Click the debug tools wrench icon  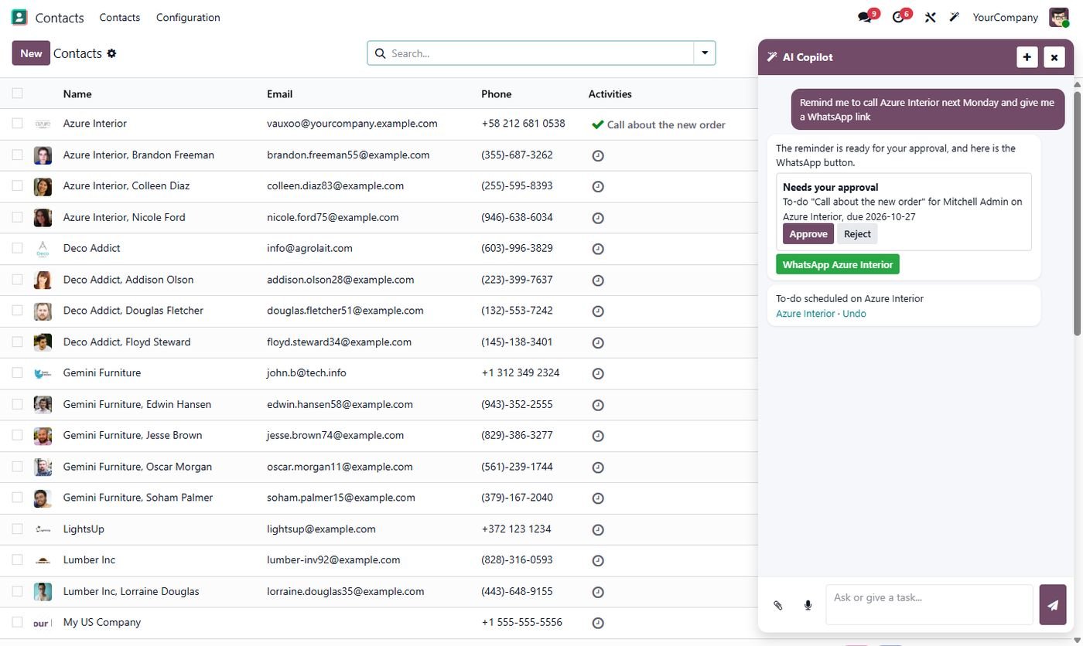click(x=930, y=17)
